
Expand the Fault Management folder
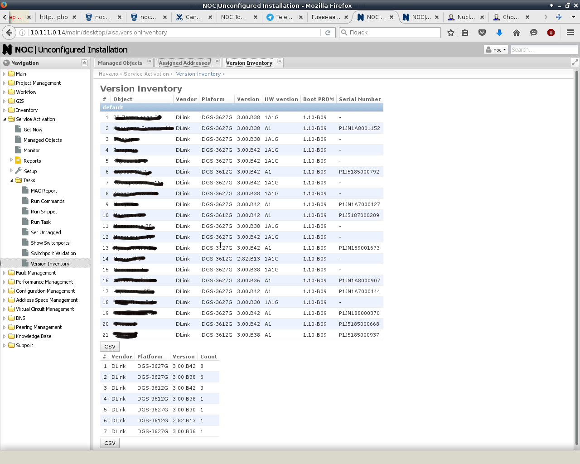(x=5, y=273)
